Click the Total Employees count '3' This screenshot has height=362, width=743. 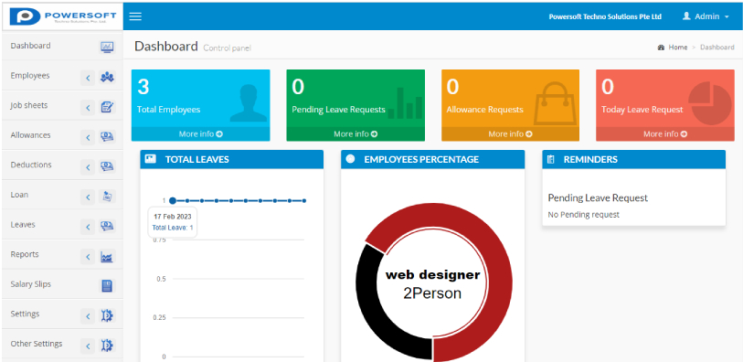[143, 87]
